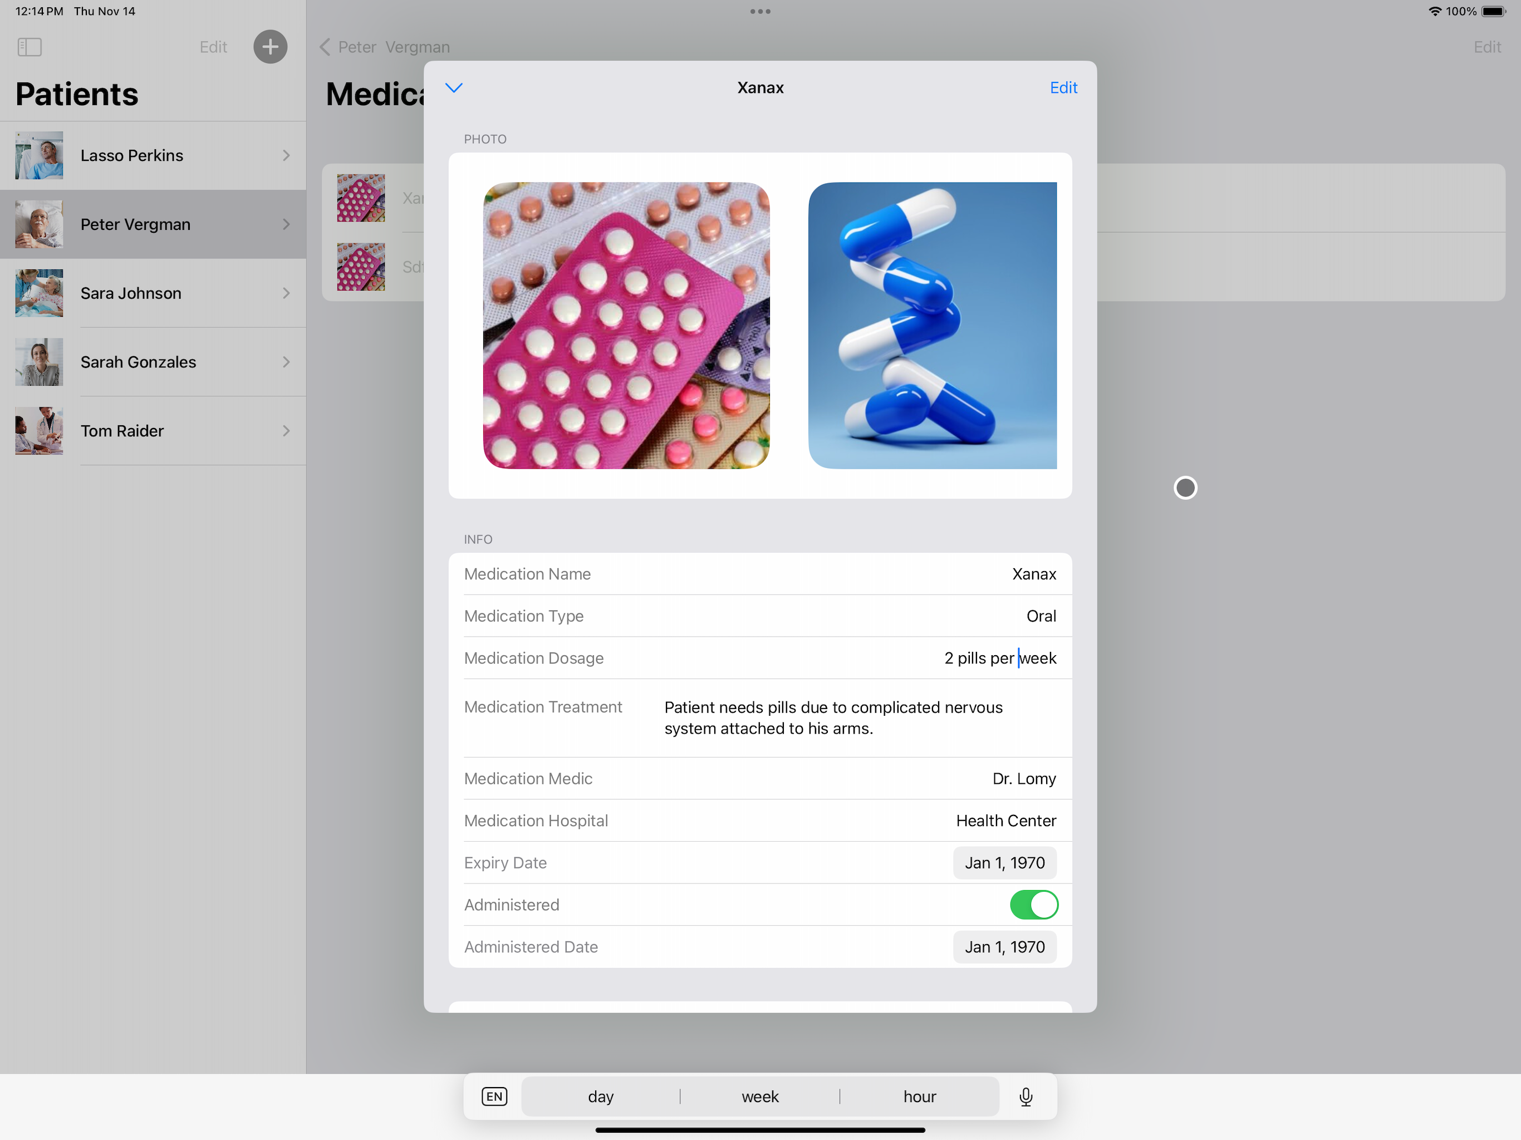Open Tom Raider row chevron
Image resolution: width=1521 pixels, height=1140 pixels.
pos(286,430)
